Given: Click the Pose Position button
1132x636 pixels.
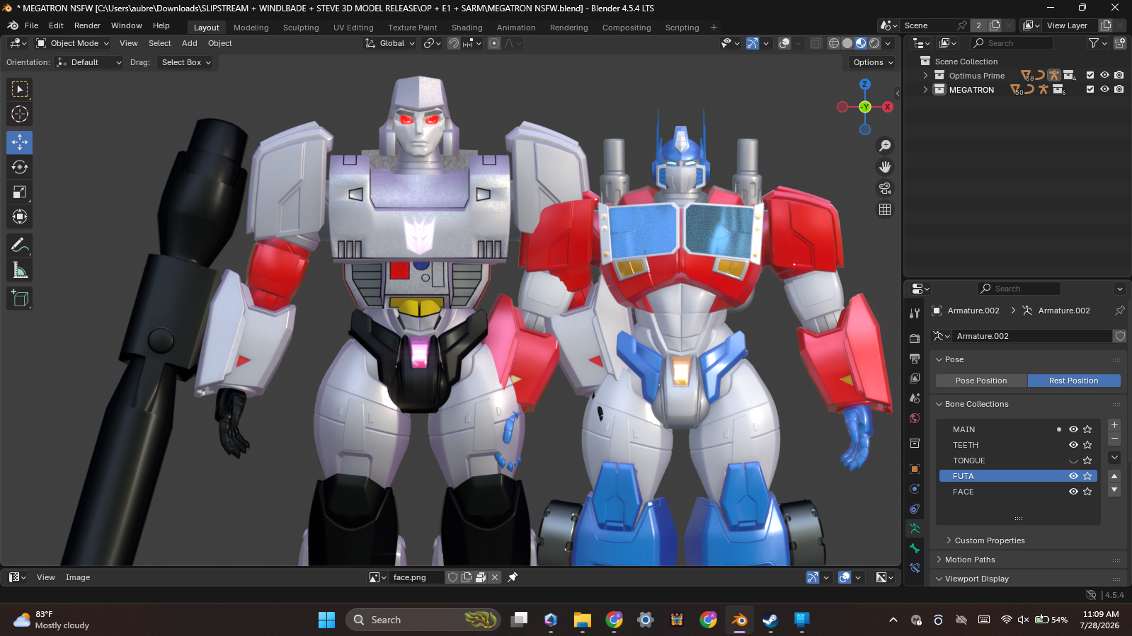Looking at the screenshot, I should point(981,381).
